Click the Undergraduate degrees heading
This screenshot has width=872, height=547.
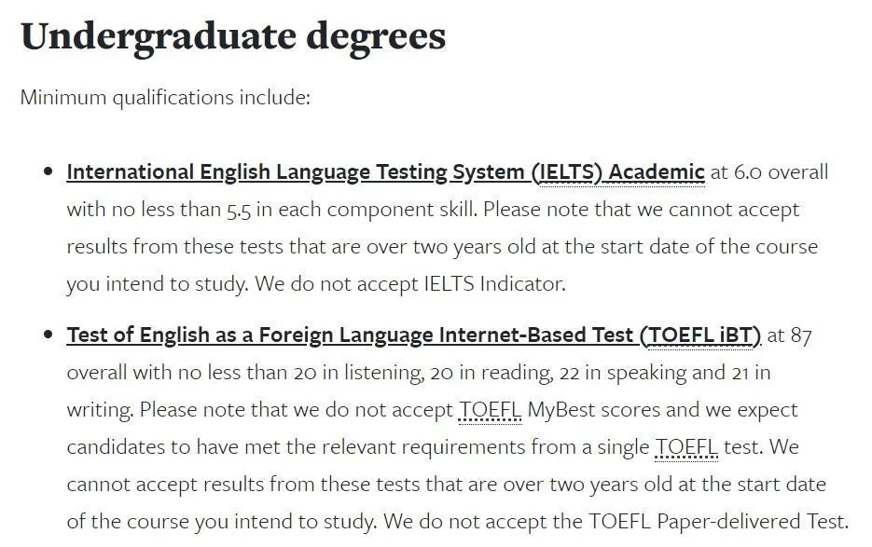click(233, 36)
